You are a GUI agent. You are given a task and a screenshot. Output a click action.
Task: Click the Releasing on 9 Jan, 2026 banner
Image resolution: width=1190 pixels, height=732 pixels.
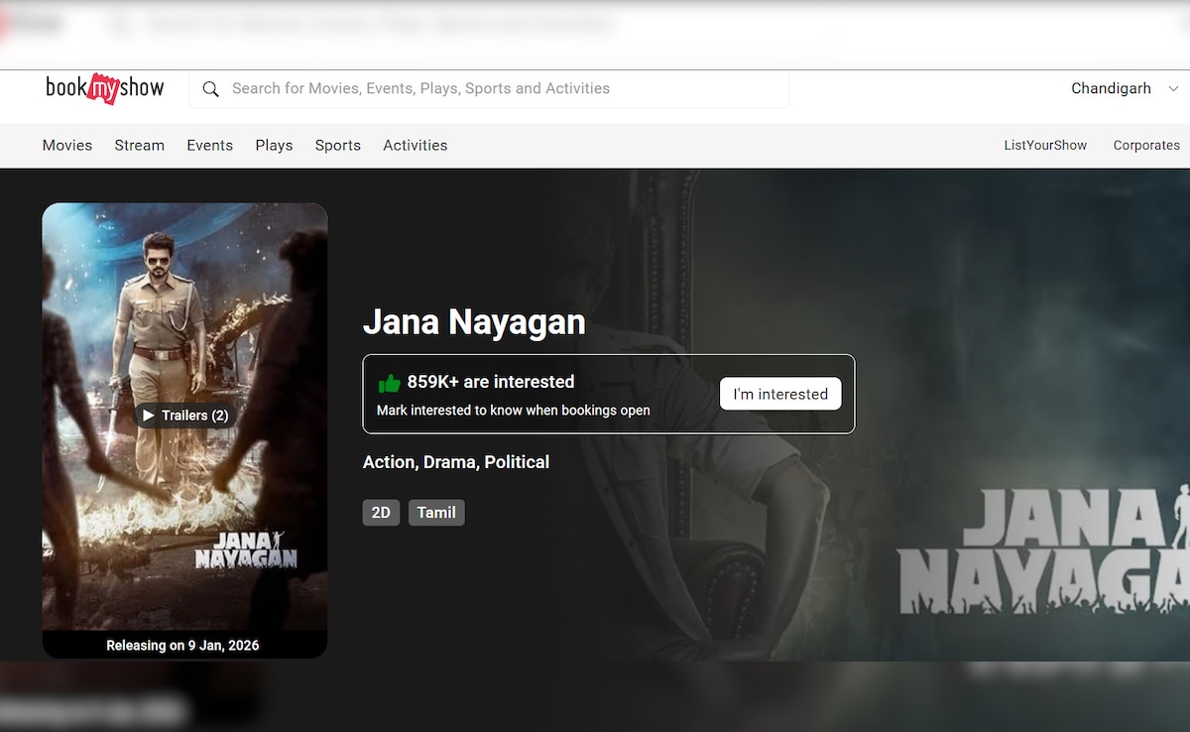point(183,646)
